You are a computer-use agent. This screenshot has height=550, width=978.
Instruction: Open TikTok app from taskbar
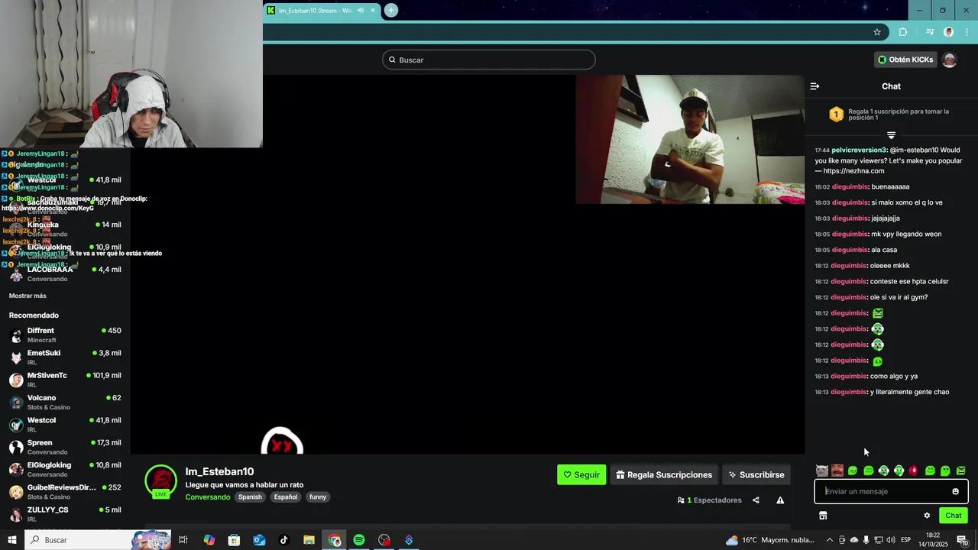pyautogui.click(x=284, y=540)
